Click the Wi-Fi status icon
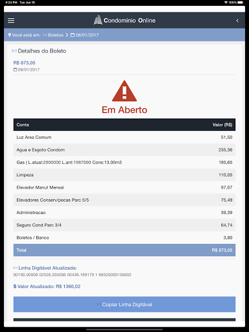This screenshot has height=332, width=249. tap(226, 3)
